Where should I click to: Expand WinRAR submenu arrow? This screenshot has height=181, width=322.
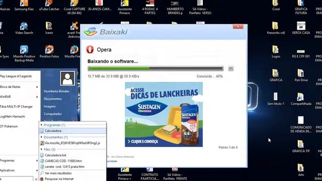(37, 97)
